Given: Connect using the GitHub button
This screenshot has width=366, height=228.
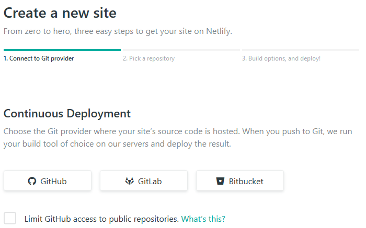Looking at the screenshot, I should (48, 181).
